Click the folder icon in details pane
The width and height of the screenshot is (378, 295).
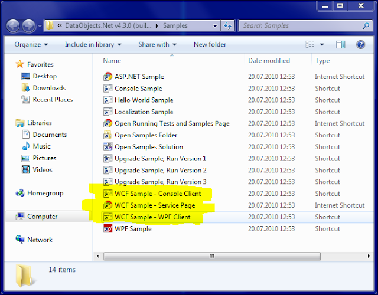coord(25,276)
